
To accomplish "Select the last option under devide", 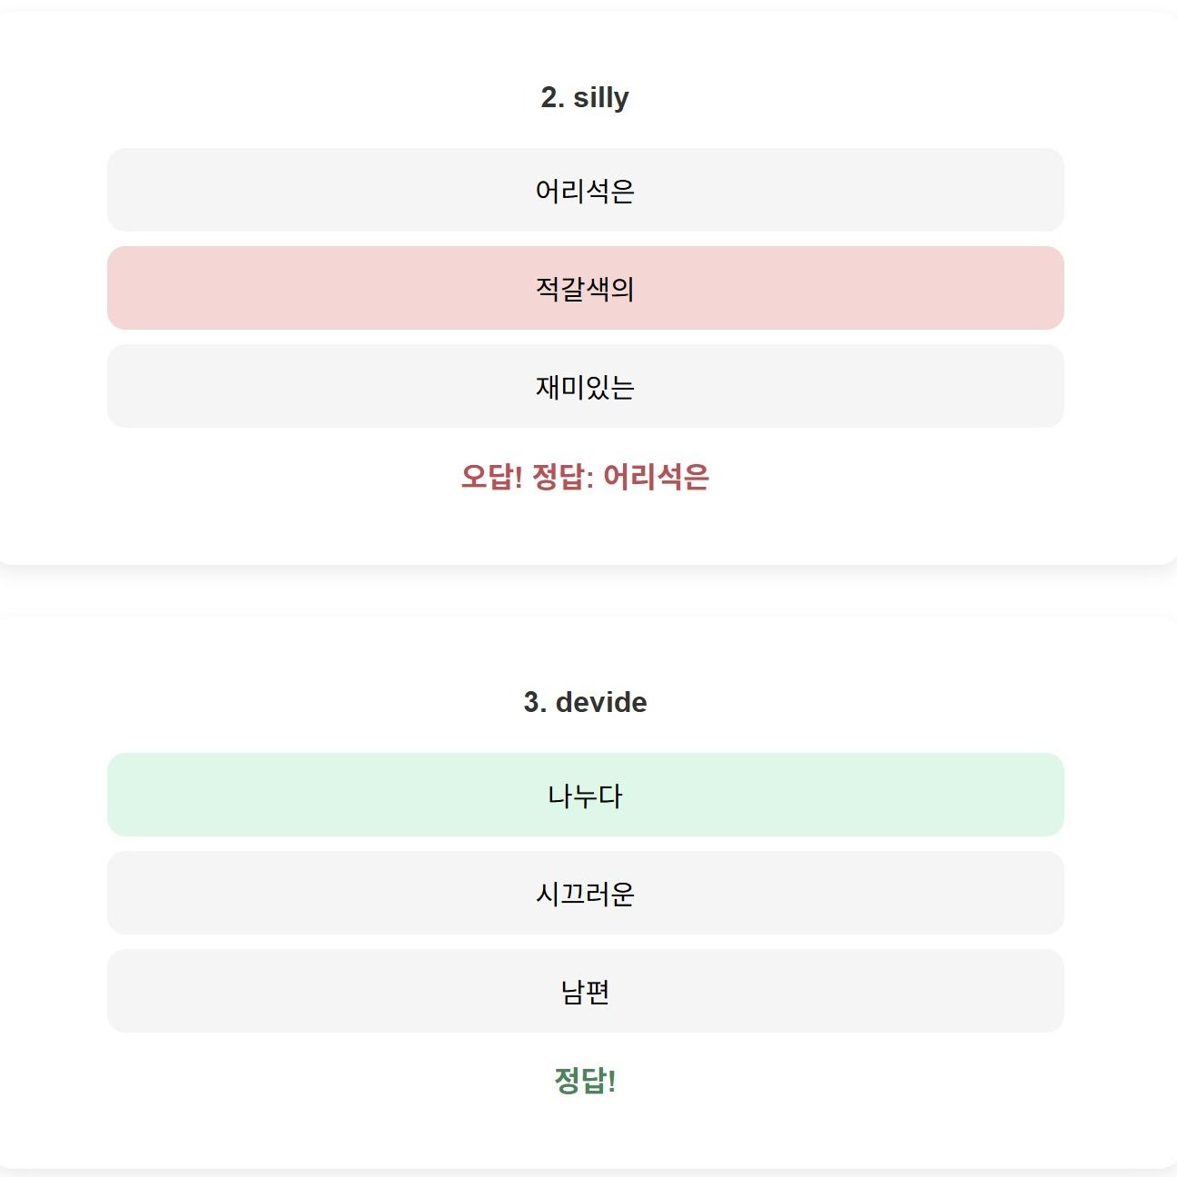I will coord(585,992).
